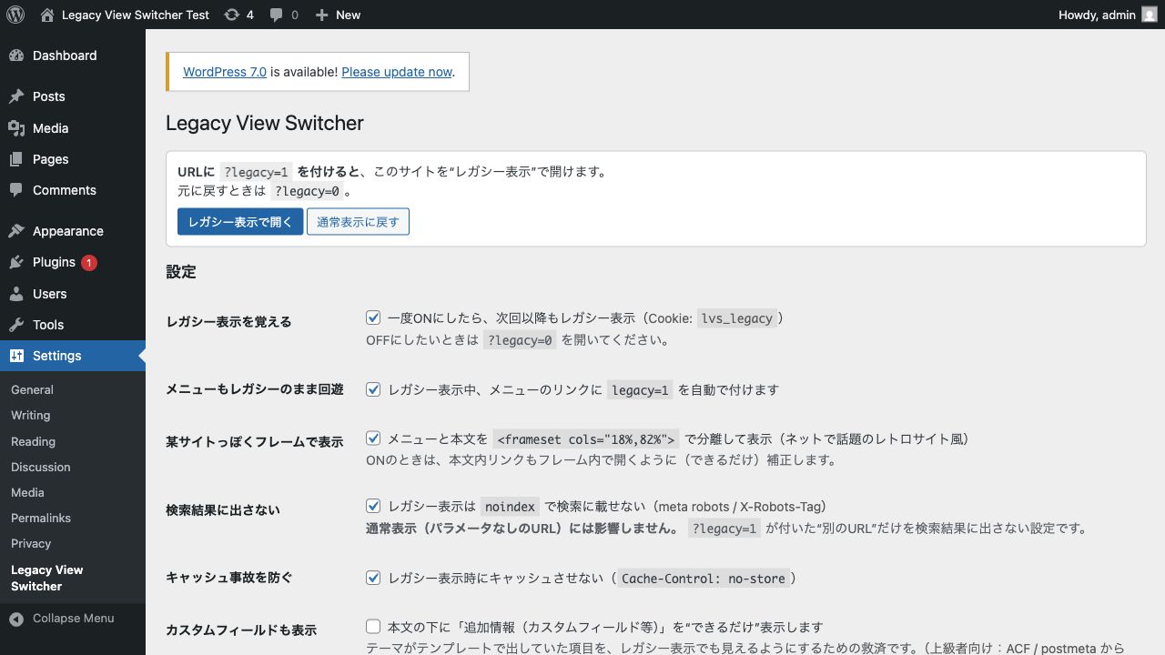Click the Posts pushpin icon

[x=16, y=96]
